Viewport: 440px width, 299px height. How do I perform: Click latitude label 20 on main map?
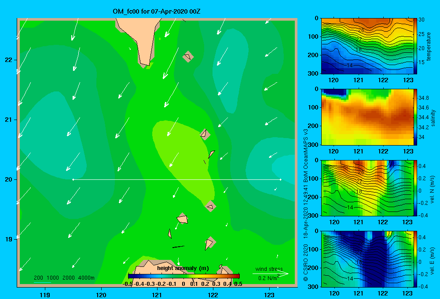[8, 179]
